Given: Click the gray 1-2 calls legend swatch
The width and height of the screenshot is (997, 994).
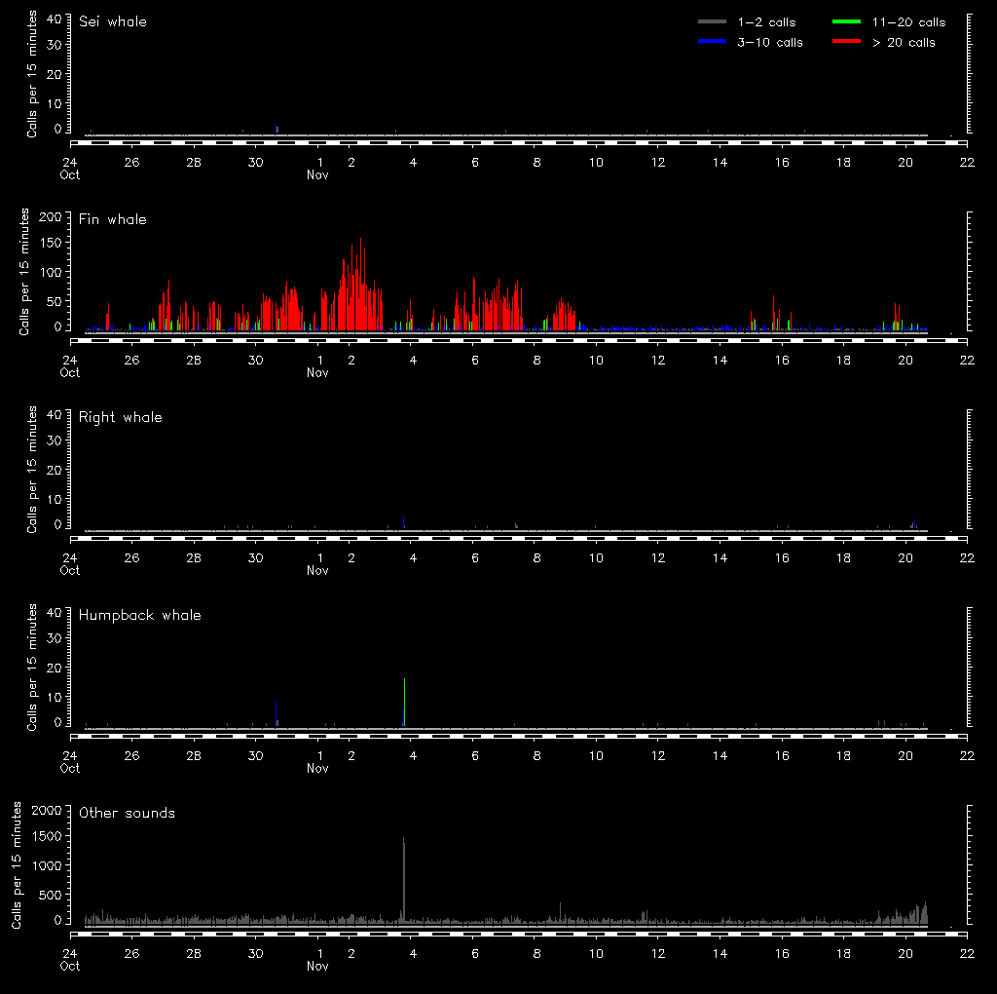Looking at the screenshot, I should tap(712, 21).
